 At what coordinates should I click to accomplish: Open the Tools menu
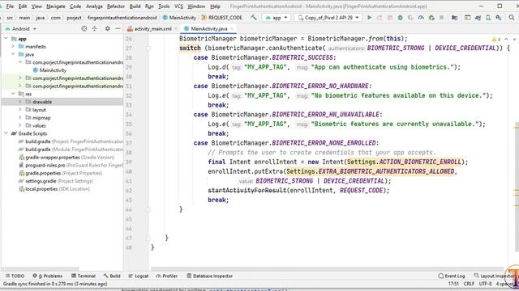164,6
